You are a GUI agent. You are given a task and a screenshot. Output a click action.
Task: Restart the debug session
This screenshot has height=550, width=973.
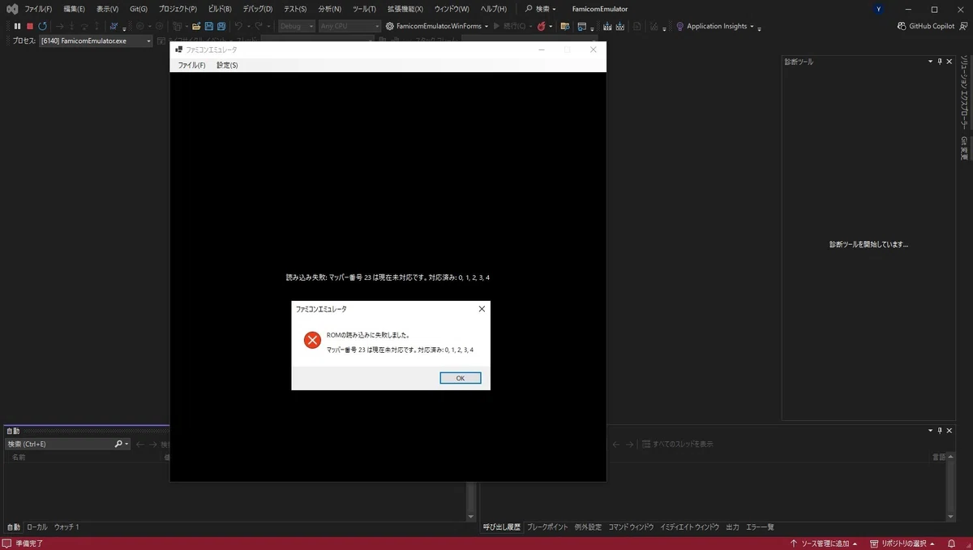coord(43,26)
